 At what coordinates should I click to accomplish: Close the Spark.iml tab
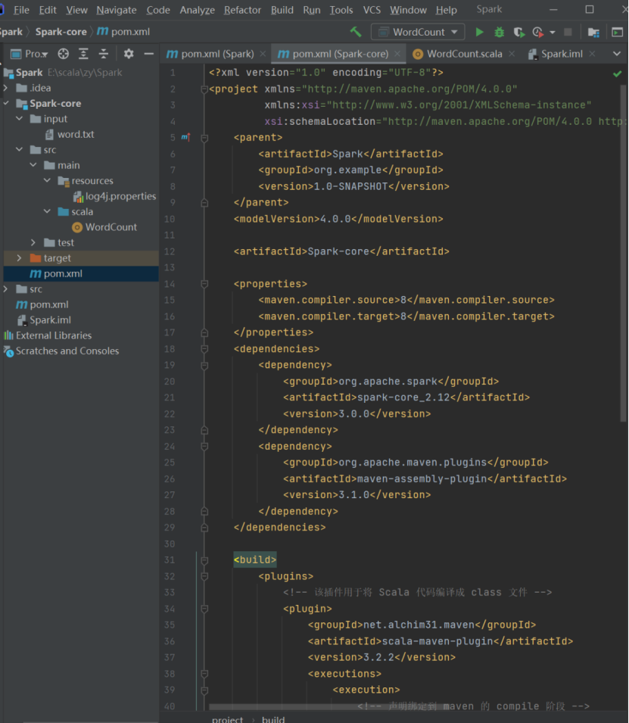tap(592, 54)
